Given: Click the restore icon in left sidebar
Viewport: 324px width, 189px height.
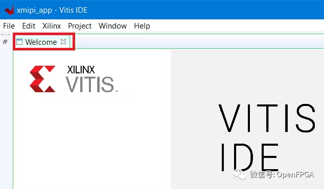Looking at the screenshot, I should pos(5,42).
